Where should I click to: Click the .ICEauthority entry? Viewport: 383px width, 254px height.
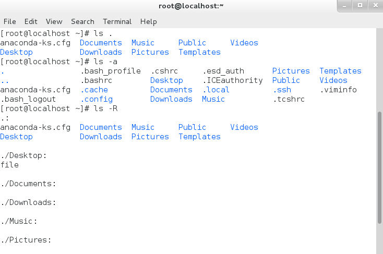(x=233, y=80)
